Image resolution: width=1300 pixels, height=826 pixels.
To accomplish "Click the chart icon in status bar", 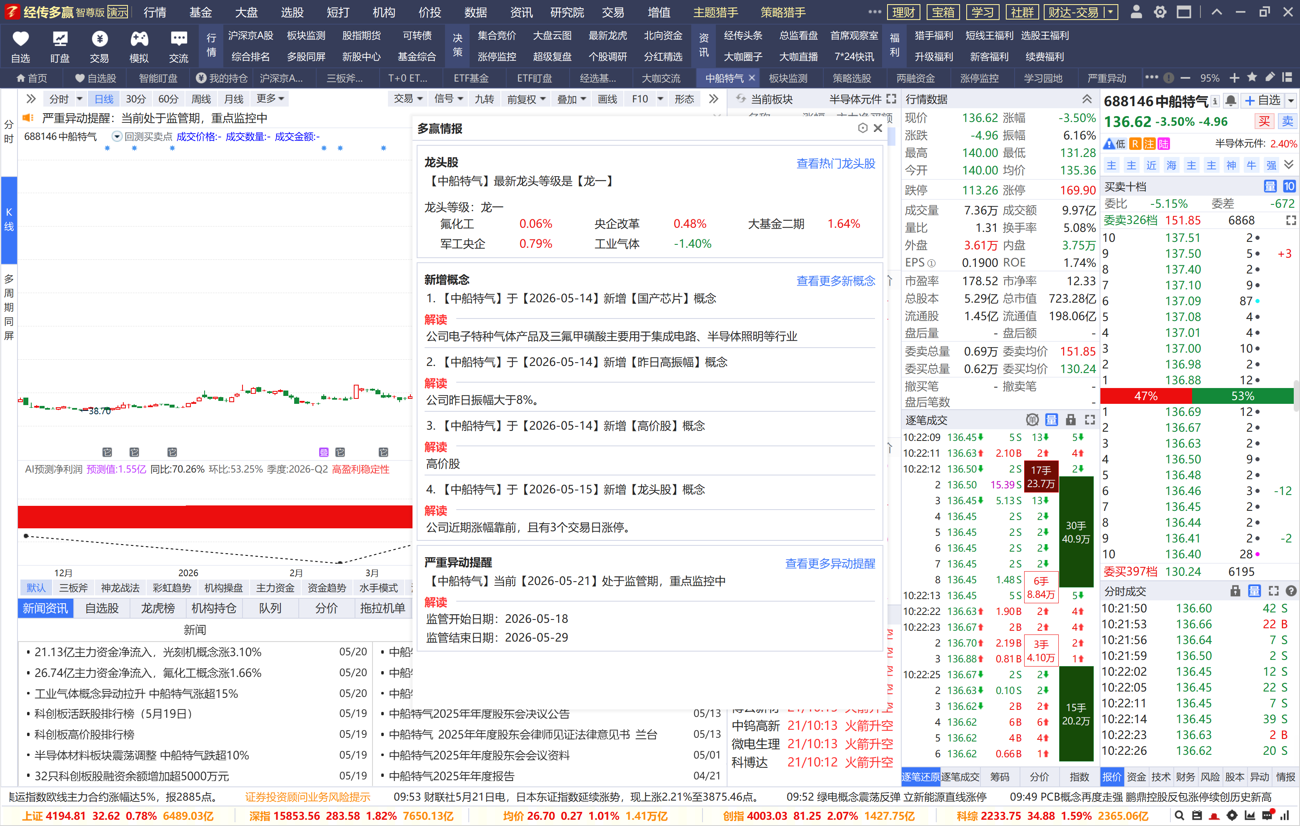I will pos(1249,816).
